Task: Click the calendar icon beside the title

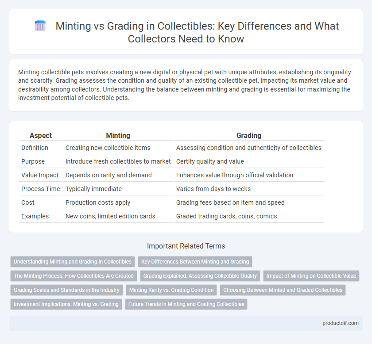Action: (40, 26)
